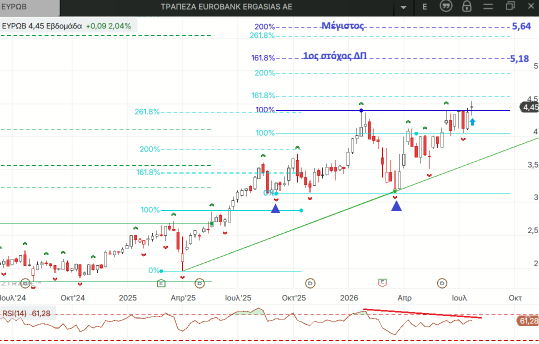The image size is (539, 344).
Task: Click the chart title ΤΡΑΠΕΖΑ EUROBANK ERGASIAS AE
Action: click(226, 7)
